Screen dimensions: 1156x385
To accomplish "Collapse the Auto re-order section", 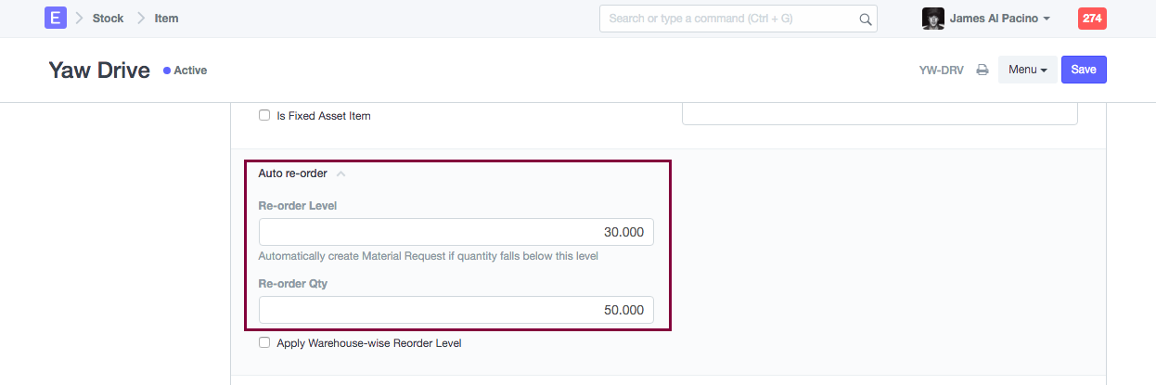I will [340, 173].
